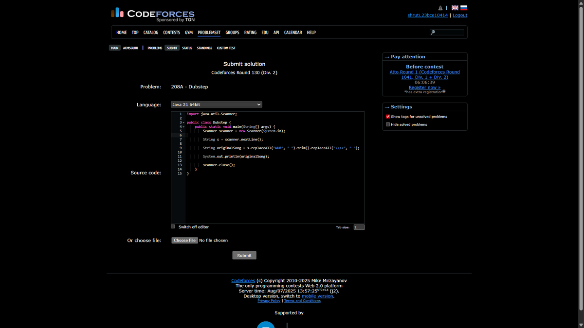
Task: Click No file chosen text
Action: tap(214, 240)
